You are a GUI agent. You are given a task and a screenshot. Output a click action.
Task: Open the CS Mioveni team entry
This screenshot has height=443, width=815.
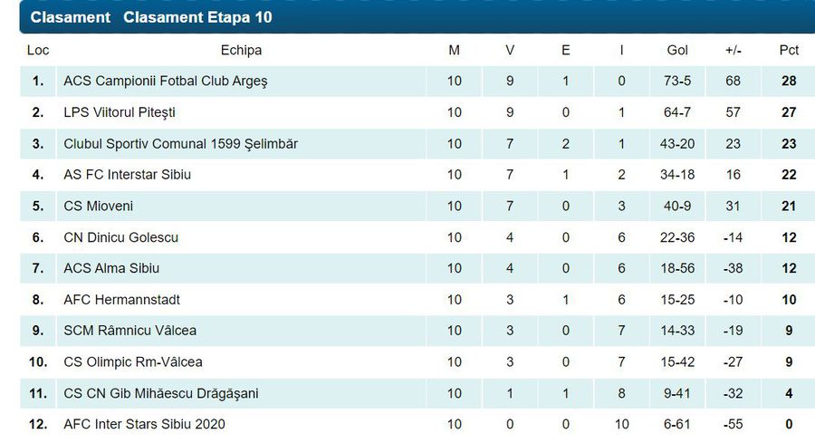pos(98,206)
